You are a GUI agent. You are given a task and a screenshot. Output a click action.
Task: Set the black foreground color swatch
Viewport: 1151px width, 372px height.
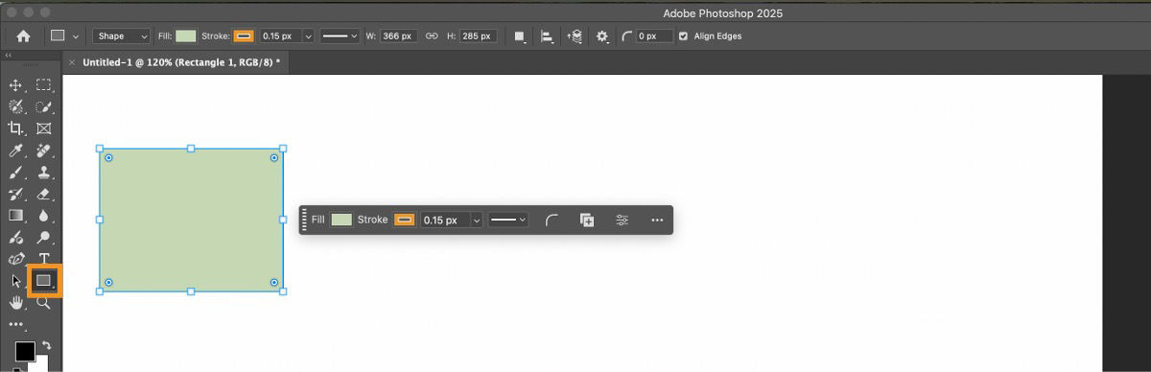pos(24,351)
